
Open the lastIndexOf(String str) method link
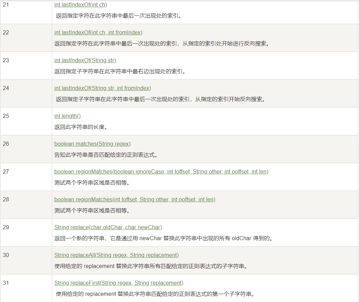click(x=85, y=60)
